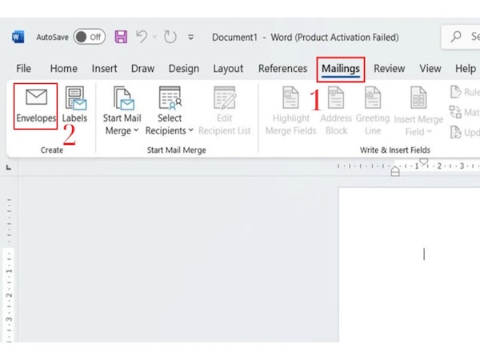Click the Save icon in the title bar
Screen dimensions: 480x360
(121, 37)
